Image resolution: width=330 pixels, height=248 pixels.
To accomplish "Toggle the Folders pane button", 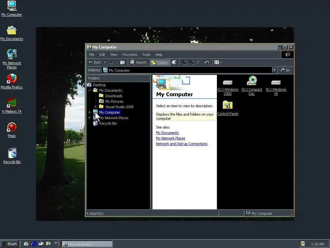I will point(160,62).
